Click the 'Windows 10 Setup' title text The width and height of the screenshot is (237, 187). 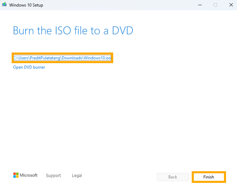(x=26, y=5)
